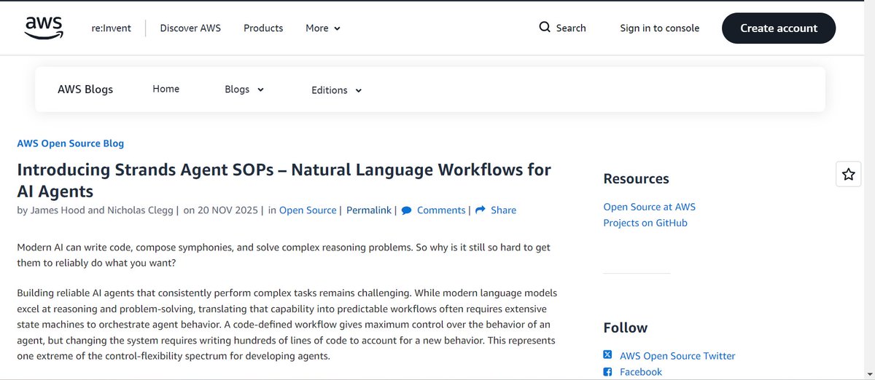Click the Comments speech bubble icon

point(406,210)
